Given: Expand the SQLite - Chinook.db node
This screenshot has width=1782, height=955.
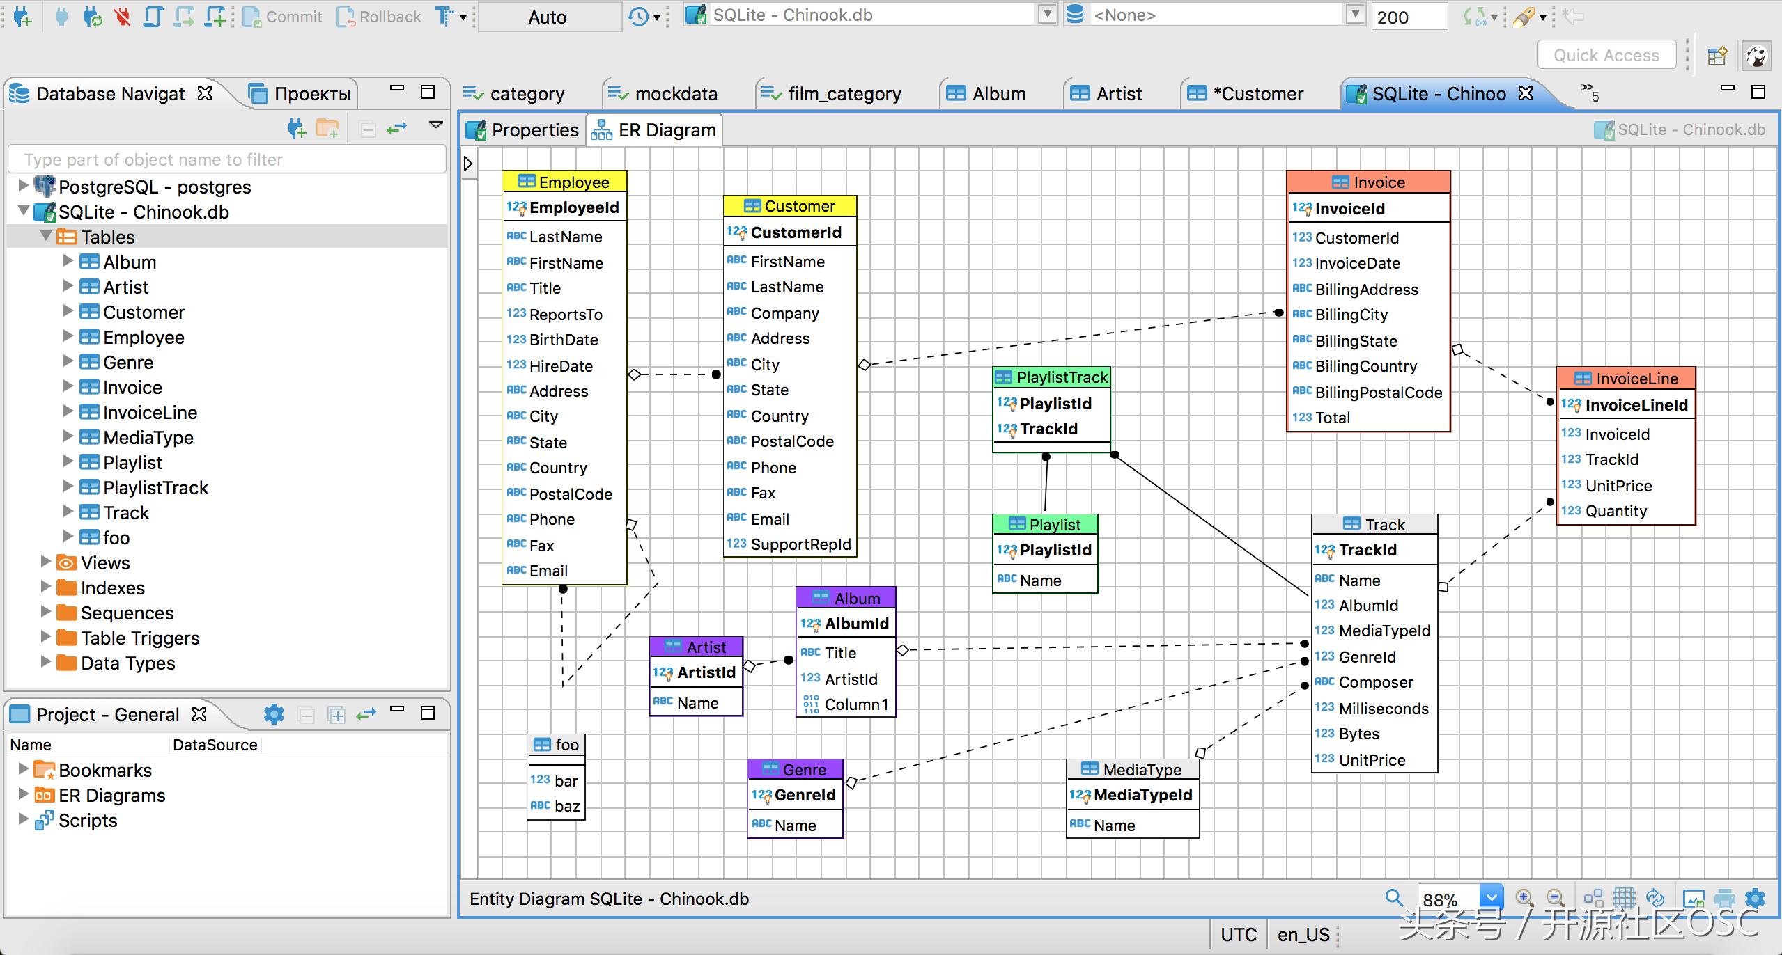Looking at the screenshot, I should (24, 211).
